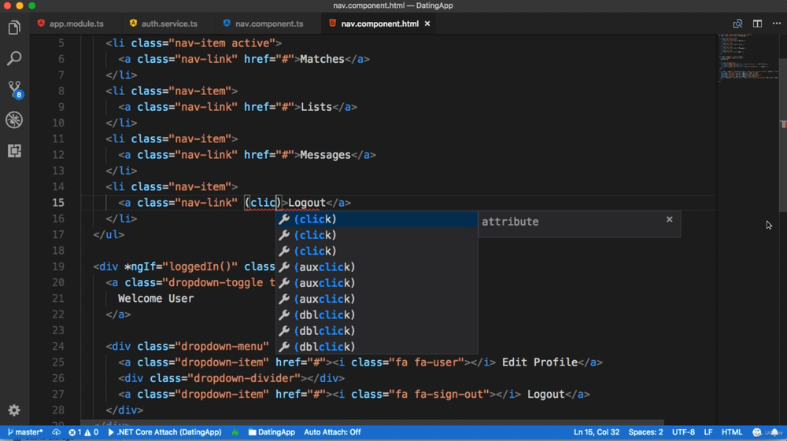Image resolution: width=787 pixels, height=441 pixels.
Task: Open the Debug view
Action: click(14, 119)
